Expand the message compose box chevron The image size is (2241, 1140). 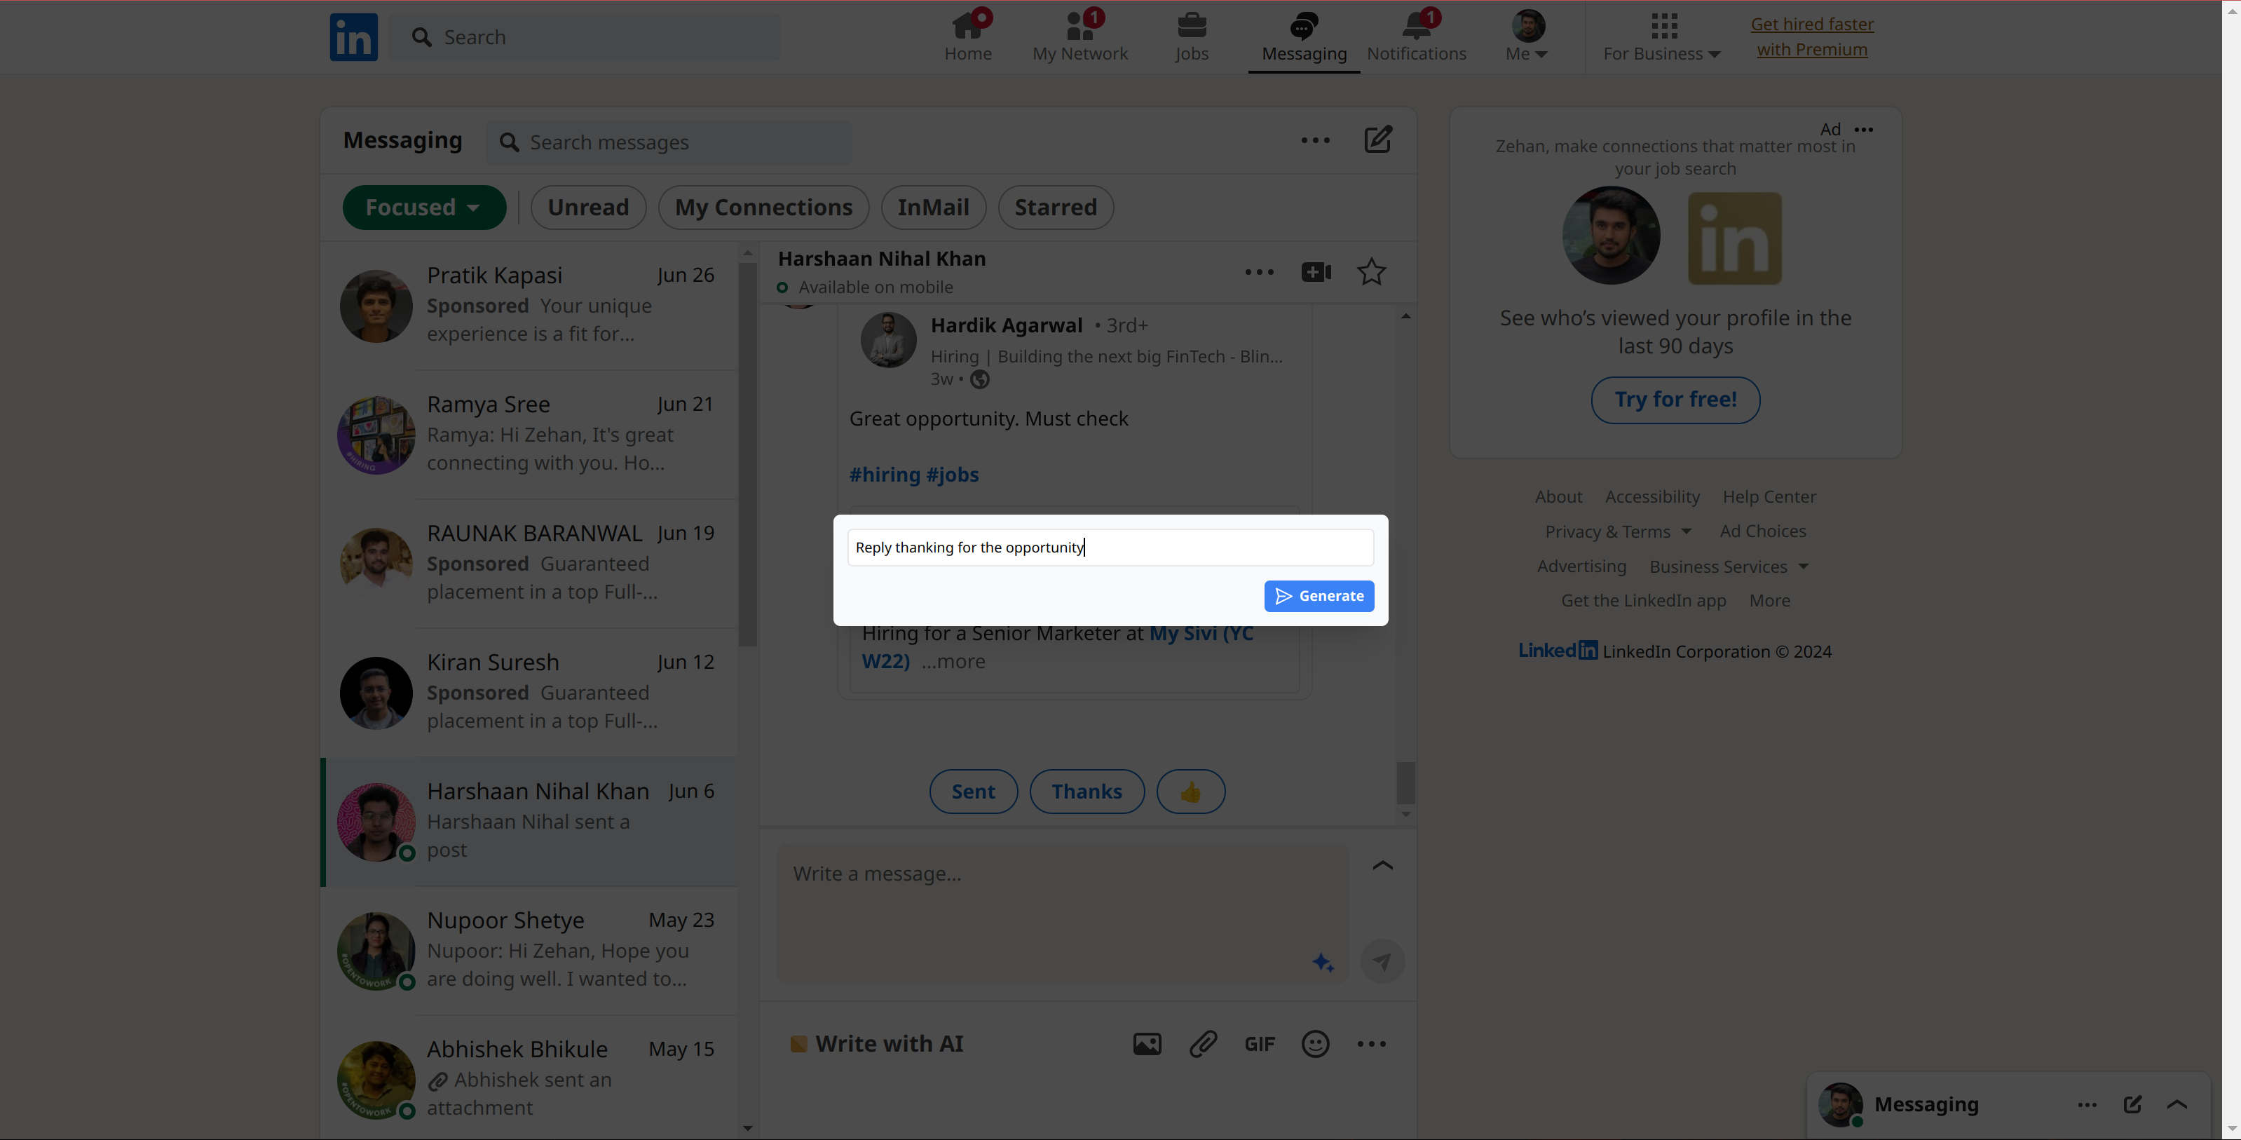(x=1382, y=865)
